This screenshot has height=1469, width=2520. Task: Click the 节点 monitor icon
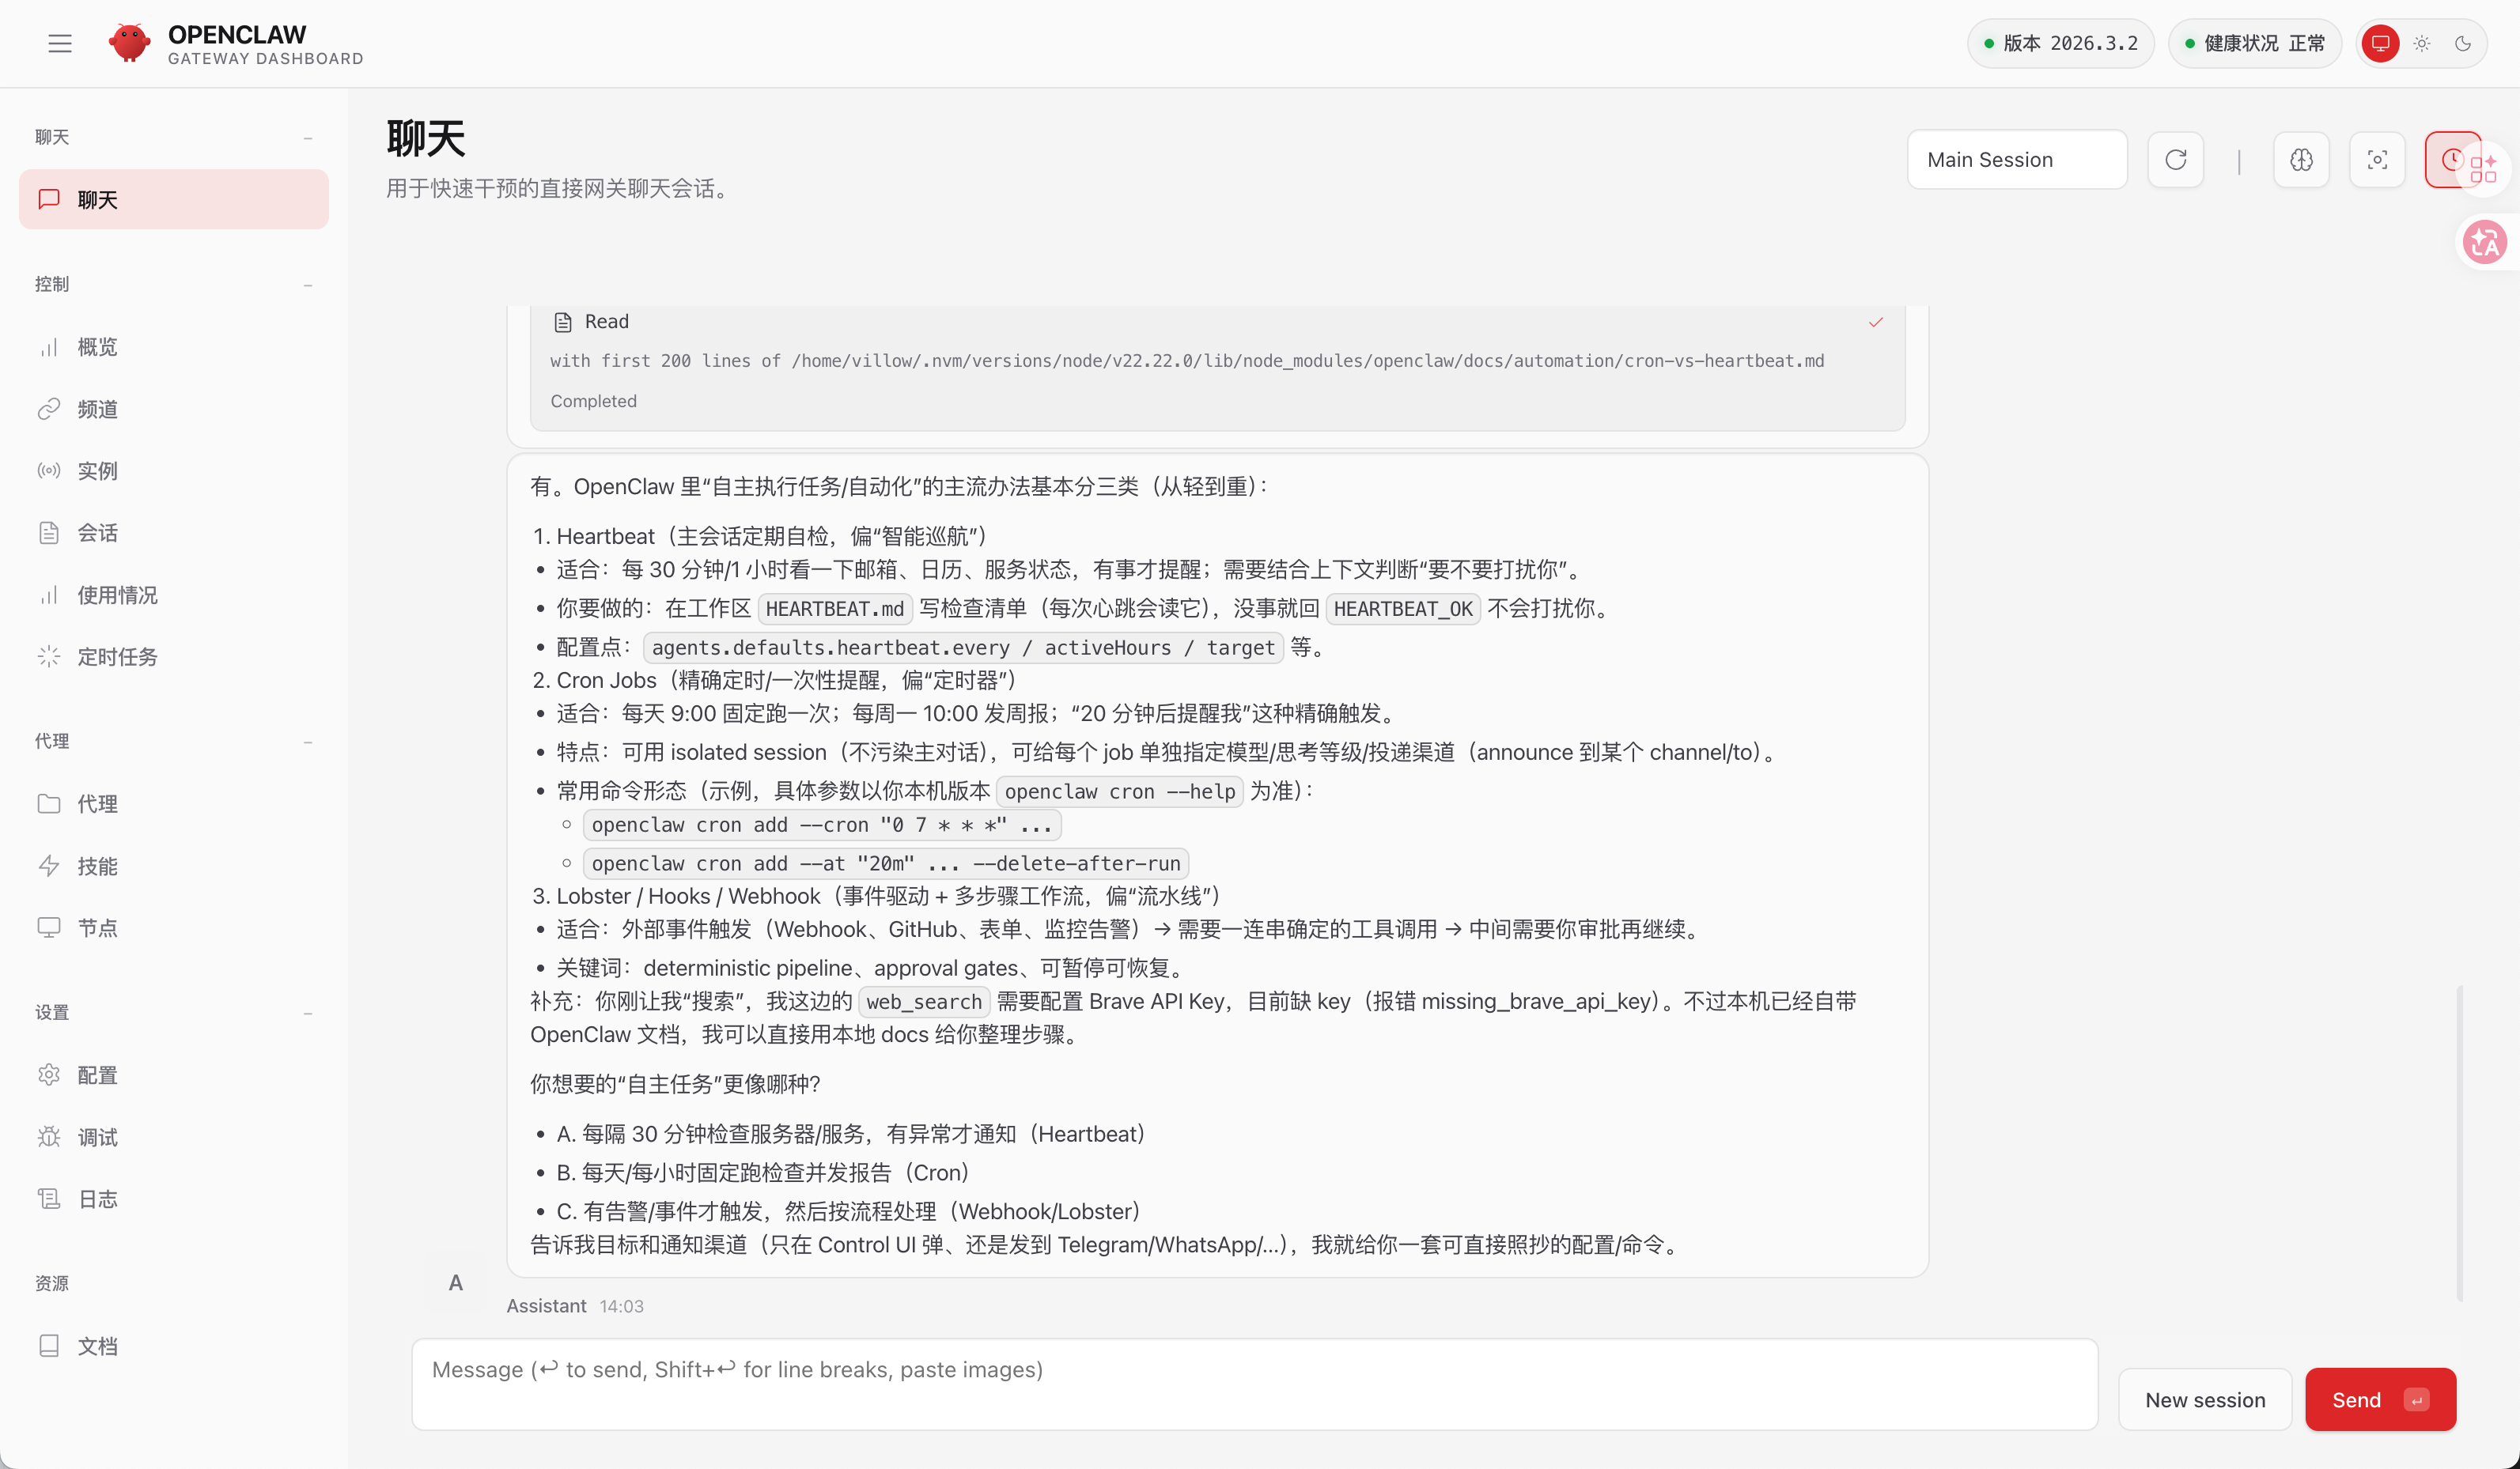pyautogui.click(x=49, y=927)
